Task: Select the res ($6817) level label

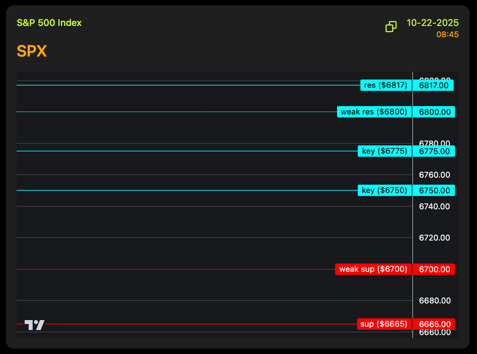Action: click(x=386, y=86)
